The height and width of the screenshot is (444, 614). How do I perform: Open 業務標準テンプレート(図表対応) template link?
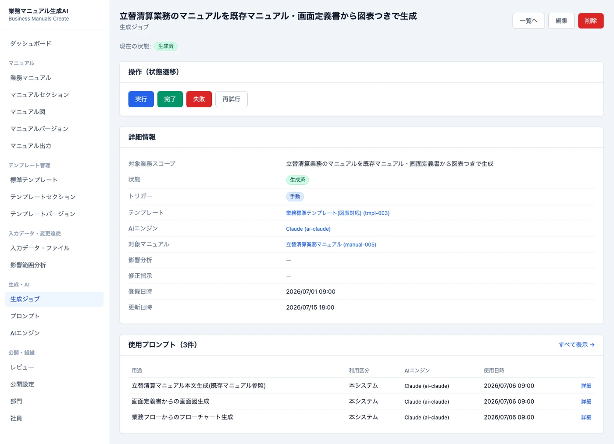coord(338,213)
